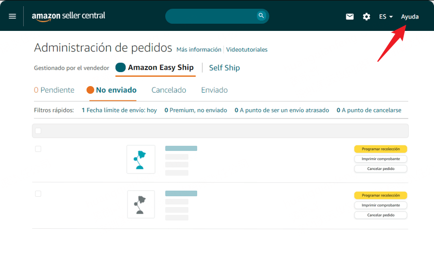Click the orange No enviado count badge
This screenshot has width=434, height=272.
90,90
